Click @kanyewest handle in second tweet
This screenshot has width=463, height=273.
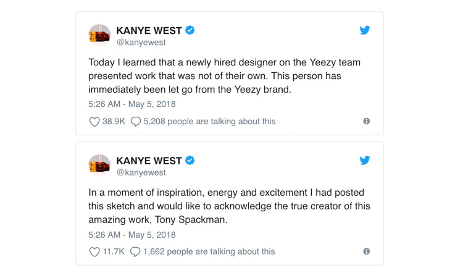[141, 173]
